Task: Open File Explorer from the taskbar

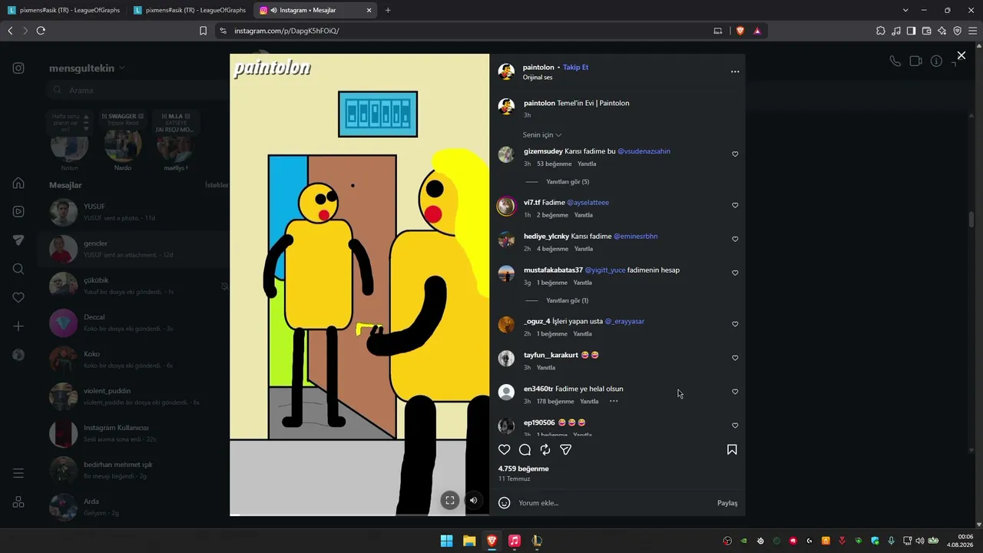Action: pyautogui.click(x=469, y=541)
